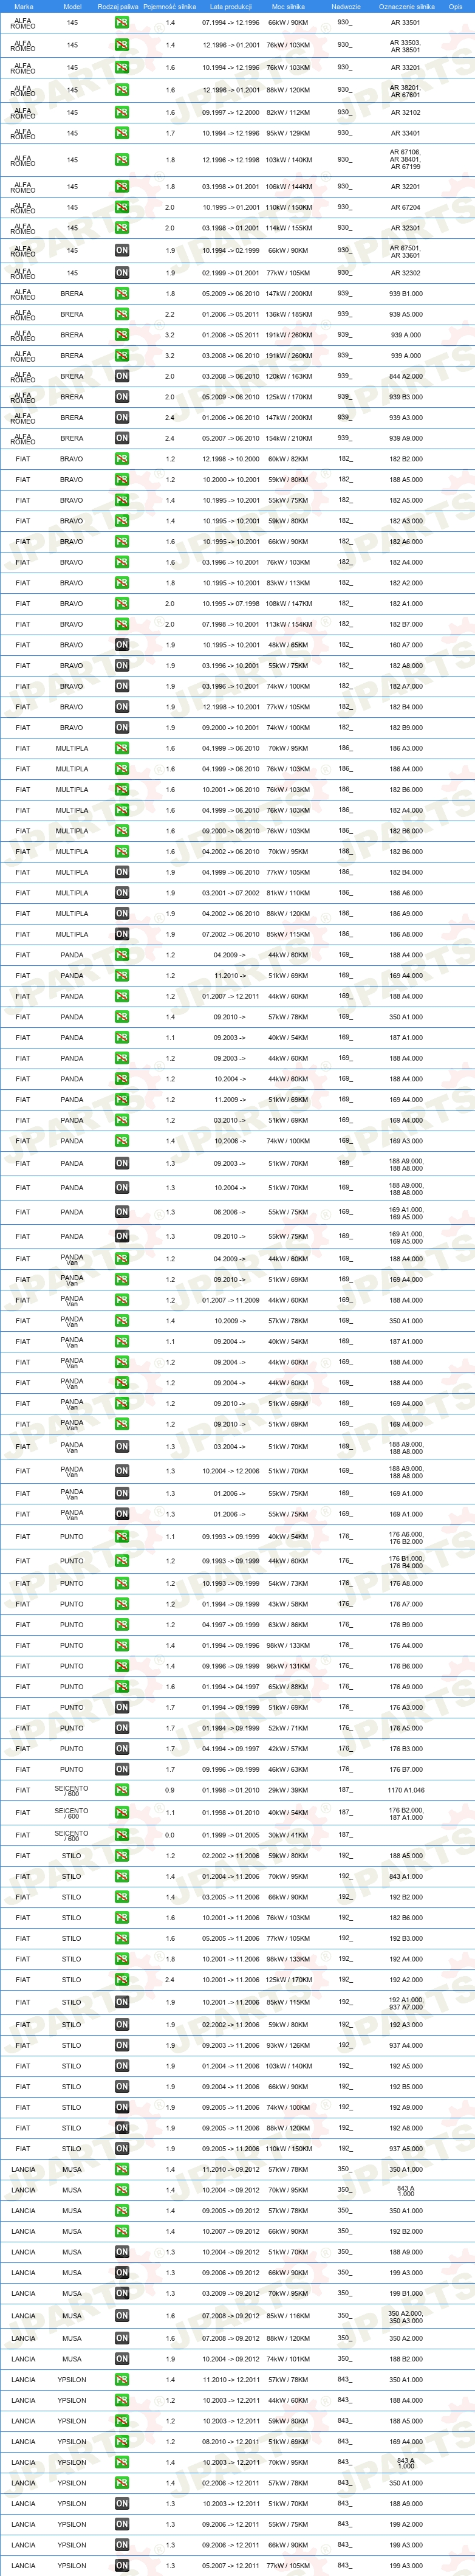Click the Nadwozie column header

(346, 6)
